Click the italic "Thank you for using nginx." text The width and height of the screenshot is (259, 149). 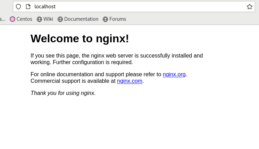pyautogui.click(x=63, y=93)
